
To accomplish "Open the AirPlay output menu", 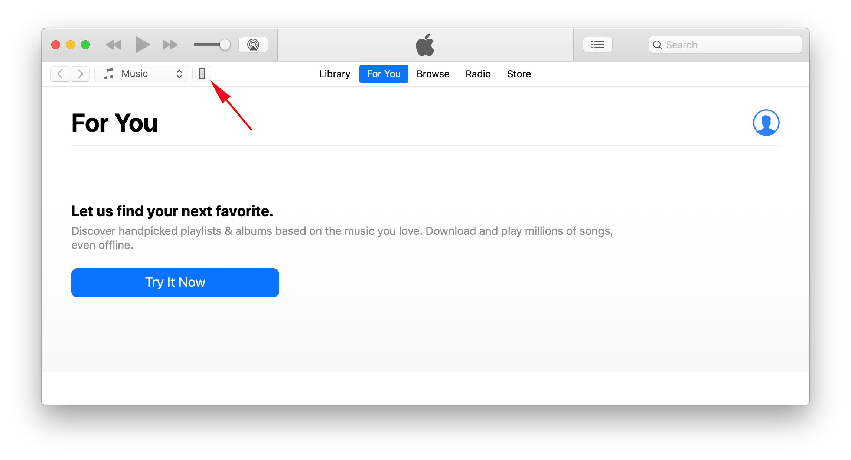I will pos(253,45).
